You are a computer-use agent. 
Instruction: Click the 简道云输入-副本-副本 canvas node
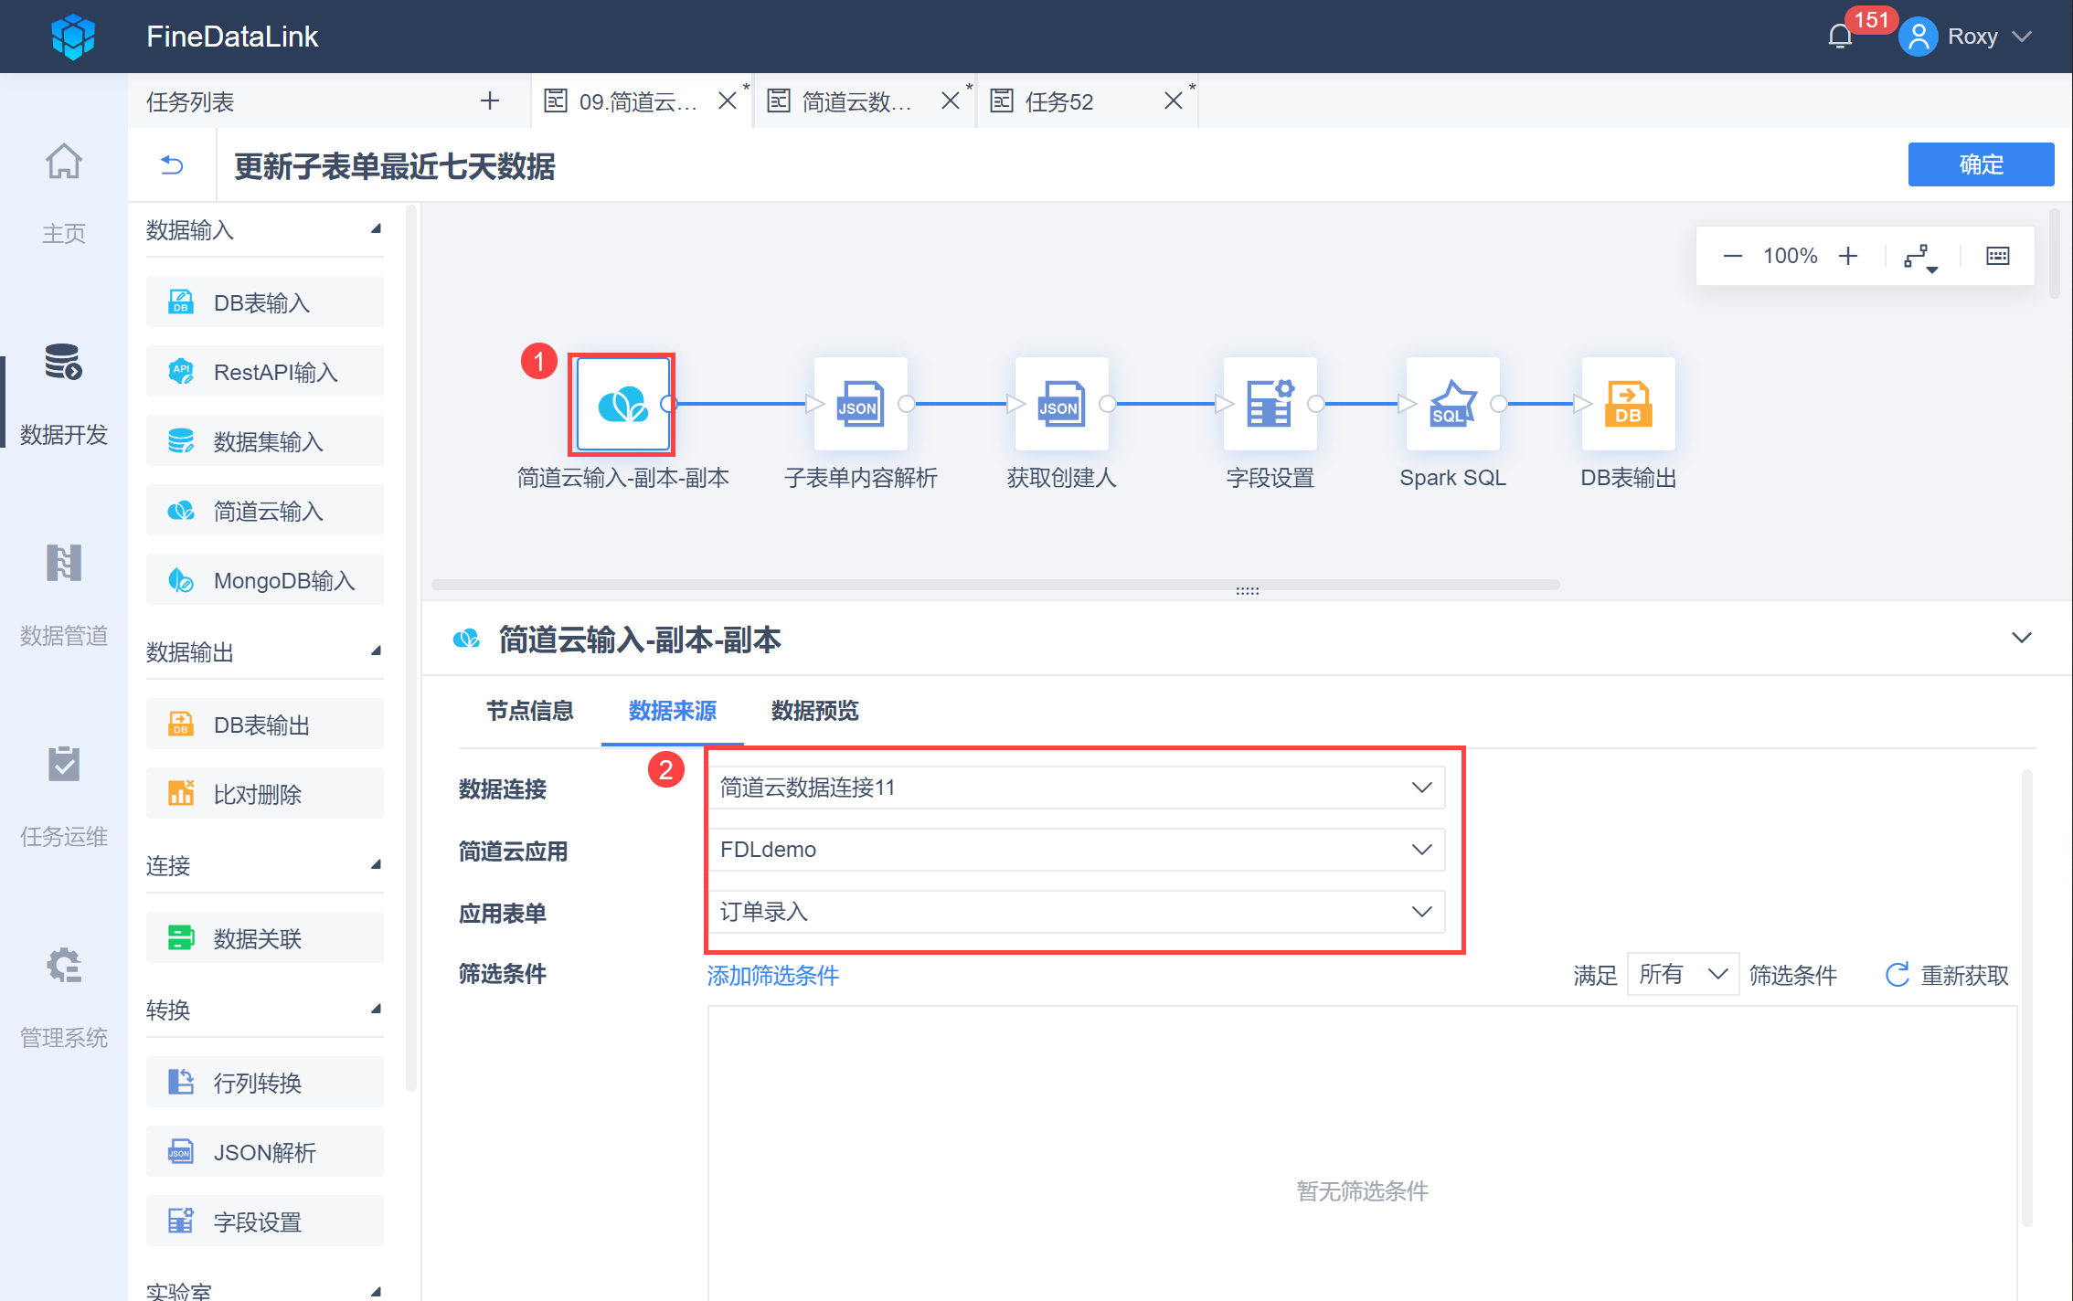coord(622,404)
